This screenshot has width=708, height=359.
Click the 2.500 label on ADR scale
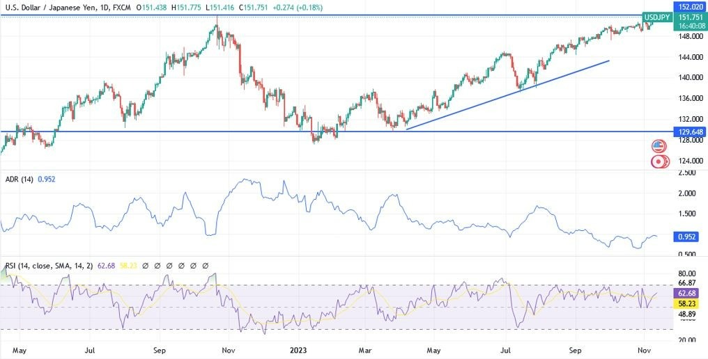(x=686, y=173)
